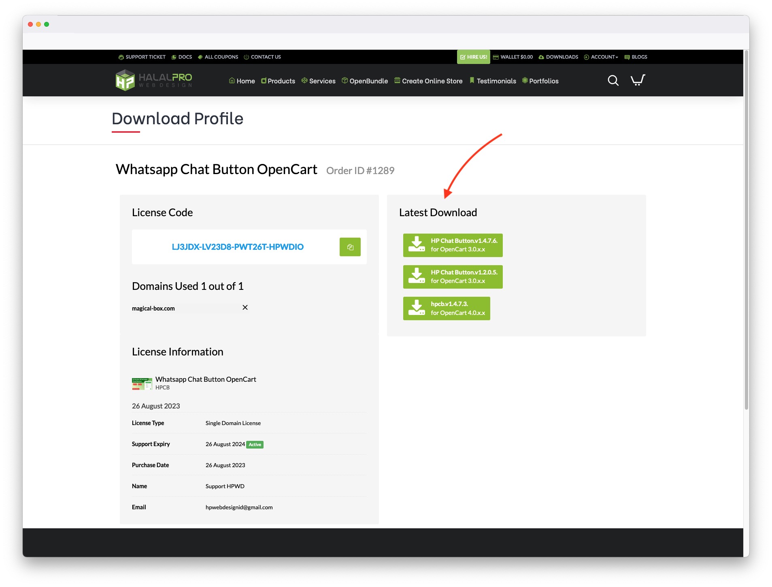
Task: Click the HalalPro Web Design logo
Action: [154, 80]
